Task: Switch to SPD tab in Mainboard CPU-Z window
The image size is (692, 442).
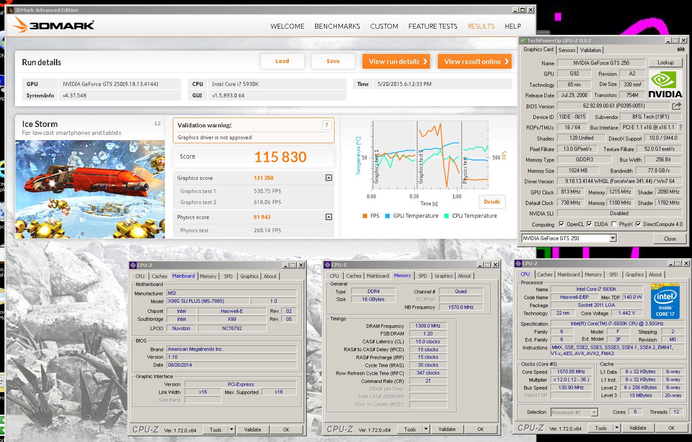Action: [228, 276]
